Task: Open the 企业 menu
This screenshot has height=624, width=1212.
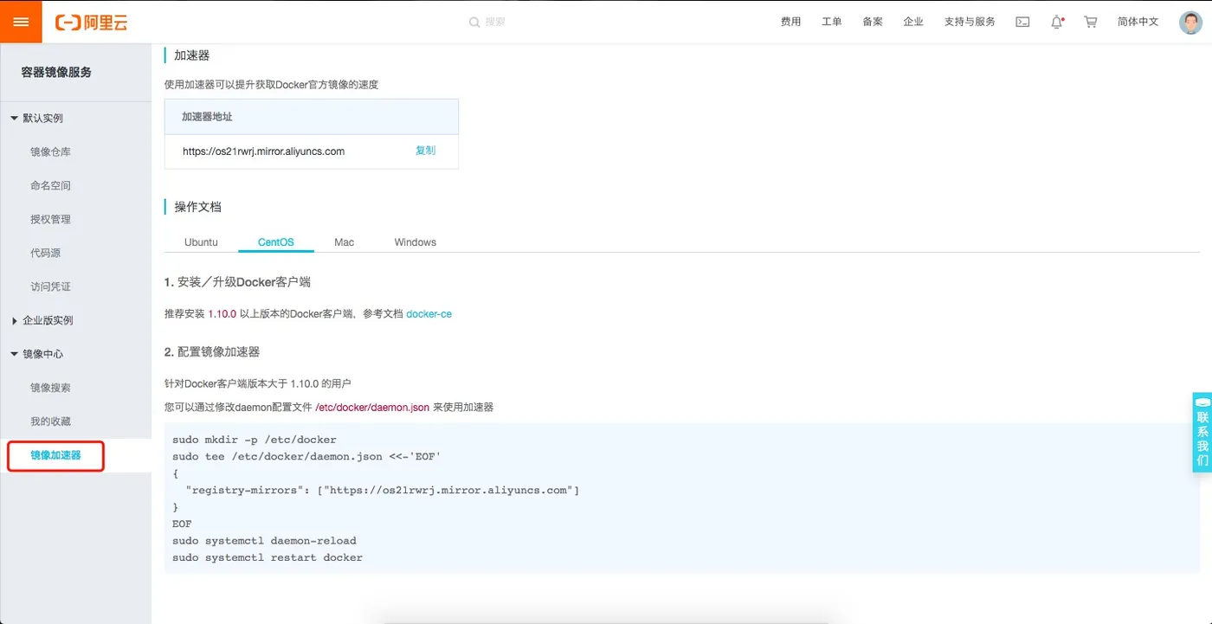Action: 913,23
